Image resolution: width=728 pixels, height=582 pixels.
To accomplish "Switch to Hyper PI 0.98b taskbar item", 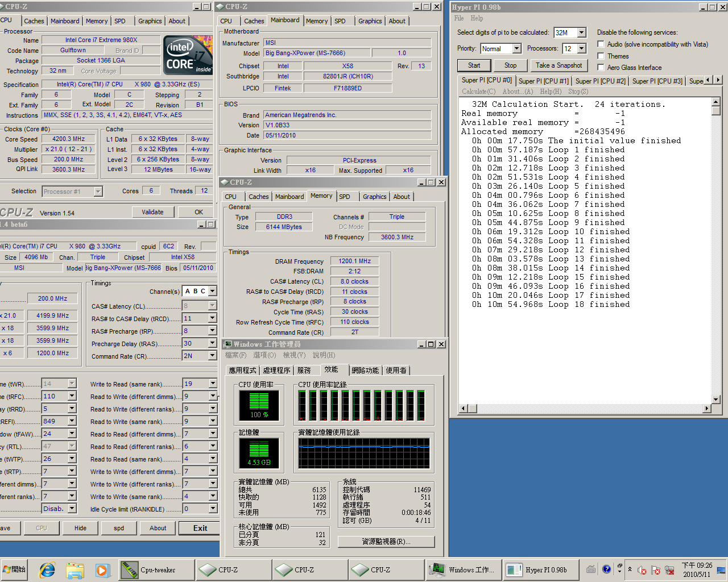I will [x=541, y=569].
